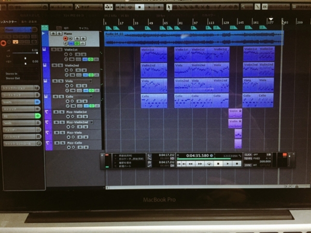
Task: Go to right locator R button
Action: [149, 163]
